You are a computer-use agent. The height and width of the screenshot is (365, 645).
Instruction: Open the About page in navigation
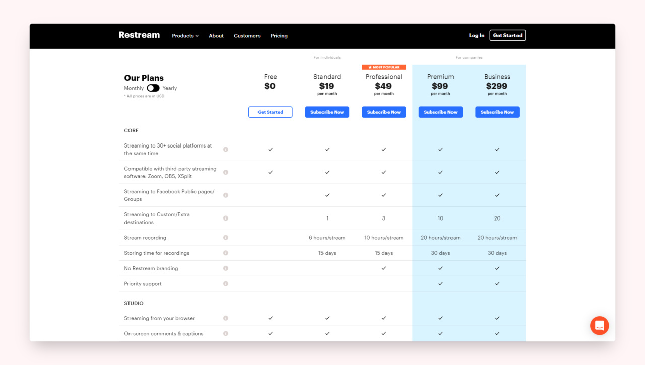216,36
